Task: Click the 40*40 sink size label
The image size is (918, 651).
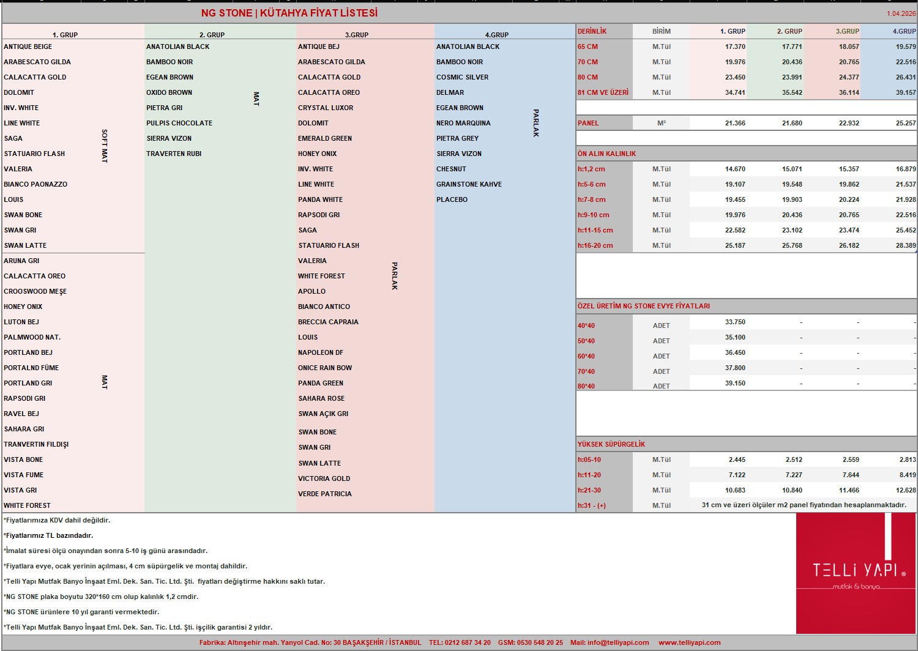Action: (586, 325)
